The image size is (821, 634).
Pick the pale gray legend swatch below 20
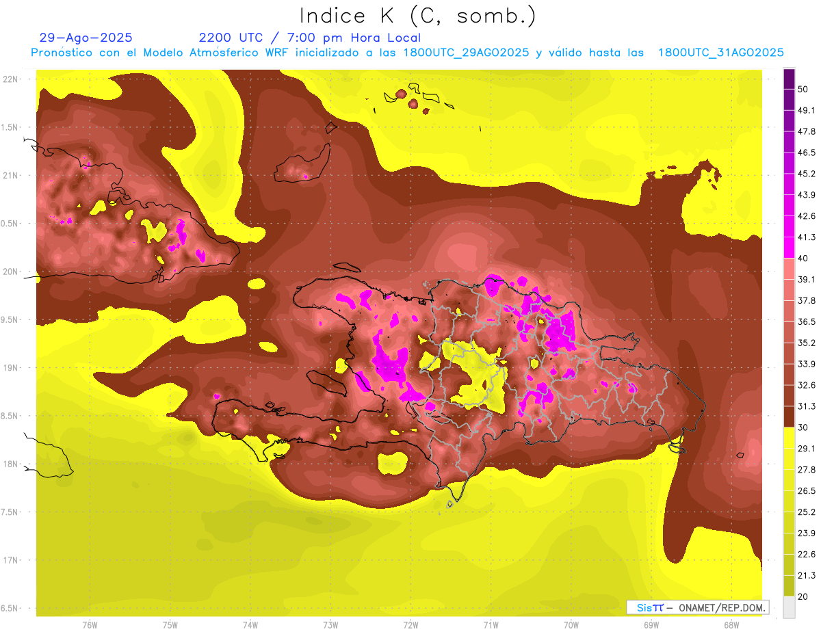(789, 607)
